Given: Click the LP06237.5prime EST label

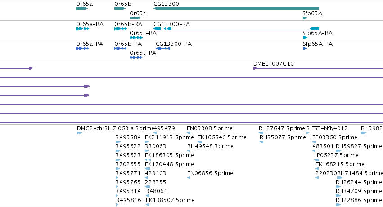Looking at the screenshot, I should point(336,155).
